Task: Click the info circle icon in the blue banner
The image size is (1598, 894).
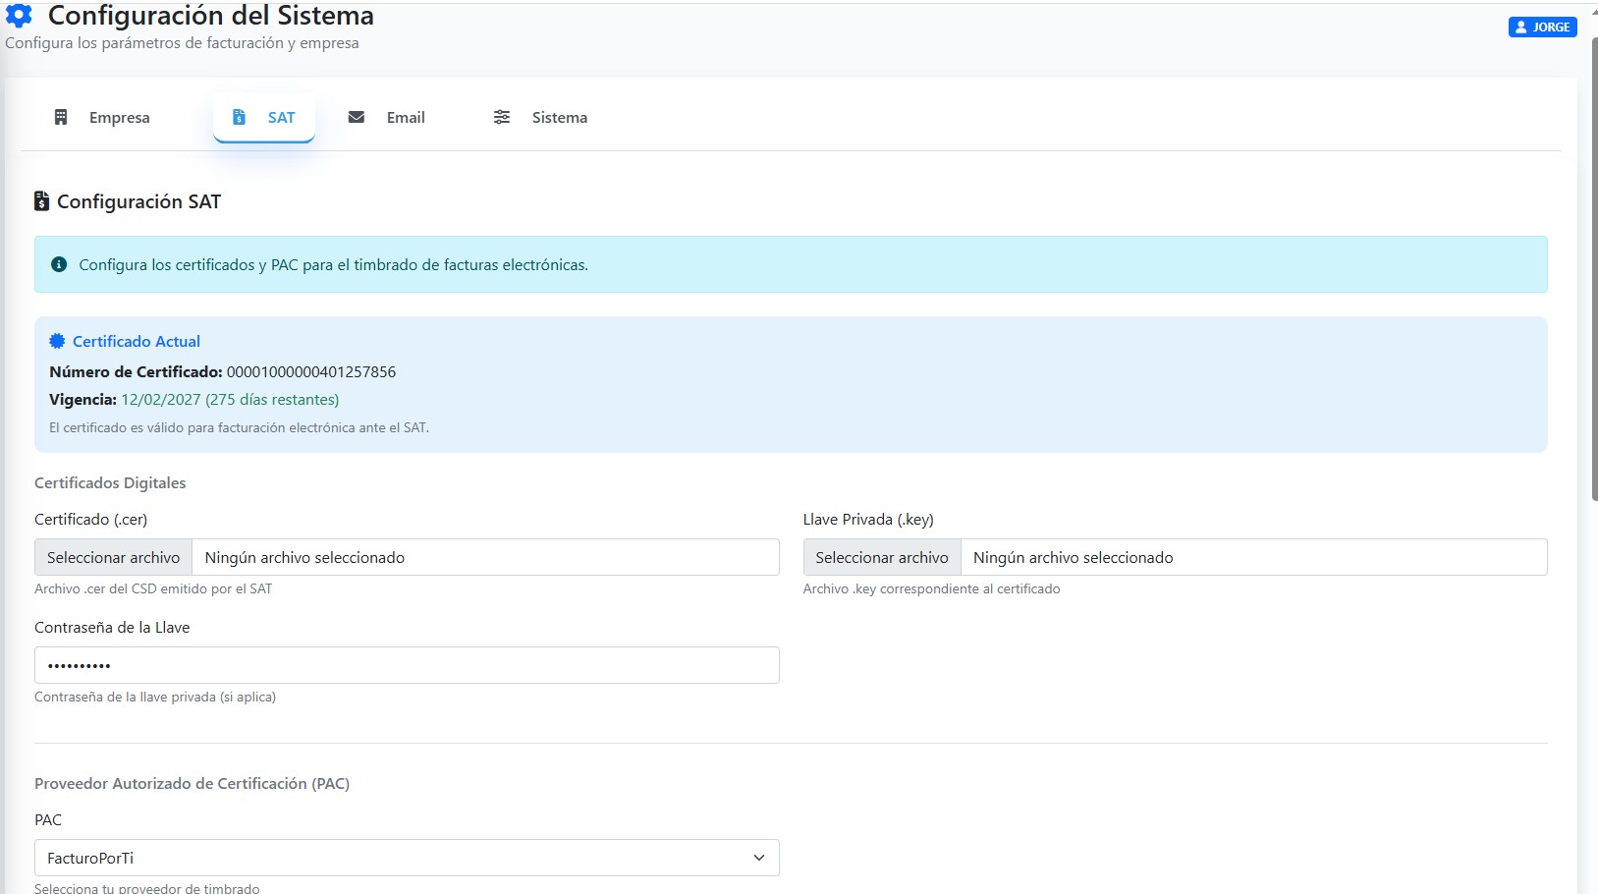Action: click(59, 264)
